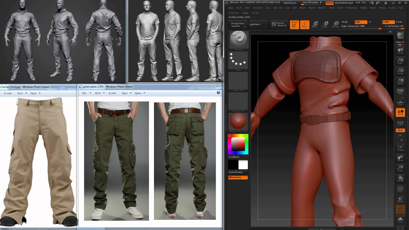Toggle the Menus button
This screenshot has height=230, width=409.
330,3
